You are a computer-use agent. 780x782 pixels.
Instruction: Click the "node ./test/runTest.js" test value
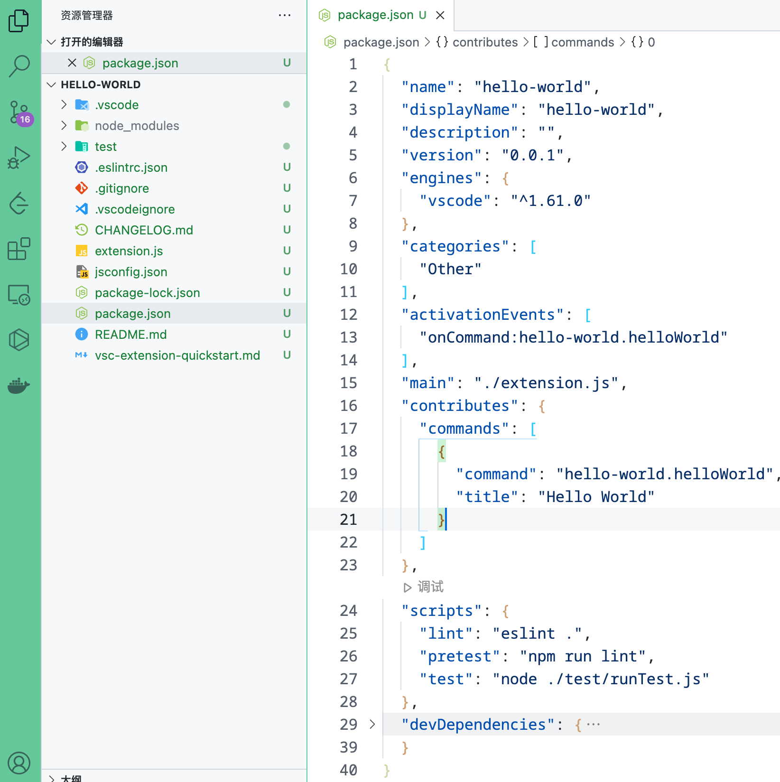click(x=601, y=679)
